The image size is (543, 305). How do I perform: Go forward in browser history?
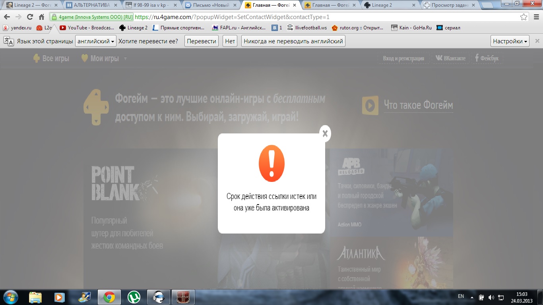18,17
